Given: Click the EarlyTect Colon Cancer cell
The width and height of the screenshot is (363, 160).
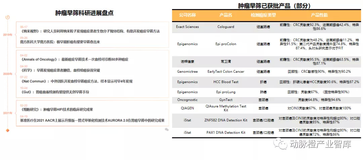Looking at the screenshot, I should click(226, 72).
